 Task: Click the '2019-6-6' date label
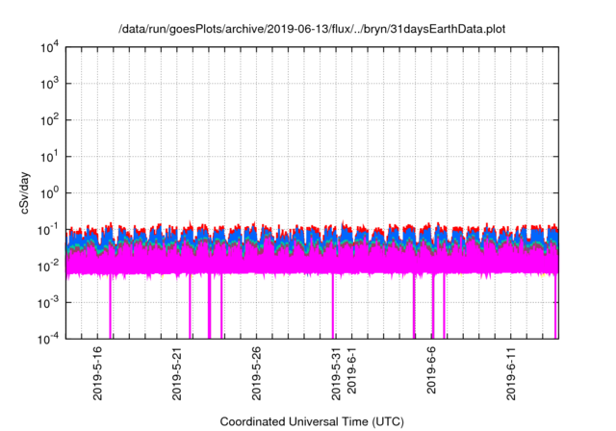[431, 370]
